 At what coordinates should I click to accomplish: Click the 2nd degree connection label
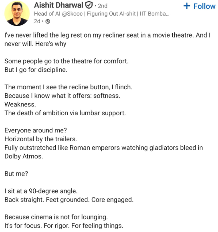[x=103, y=6]
